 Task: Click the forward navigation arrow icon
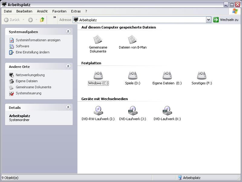(x=31, y=20)
